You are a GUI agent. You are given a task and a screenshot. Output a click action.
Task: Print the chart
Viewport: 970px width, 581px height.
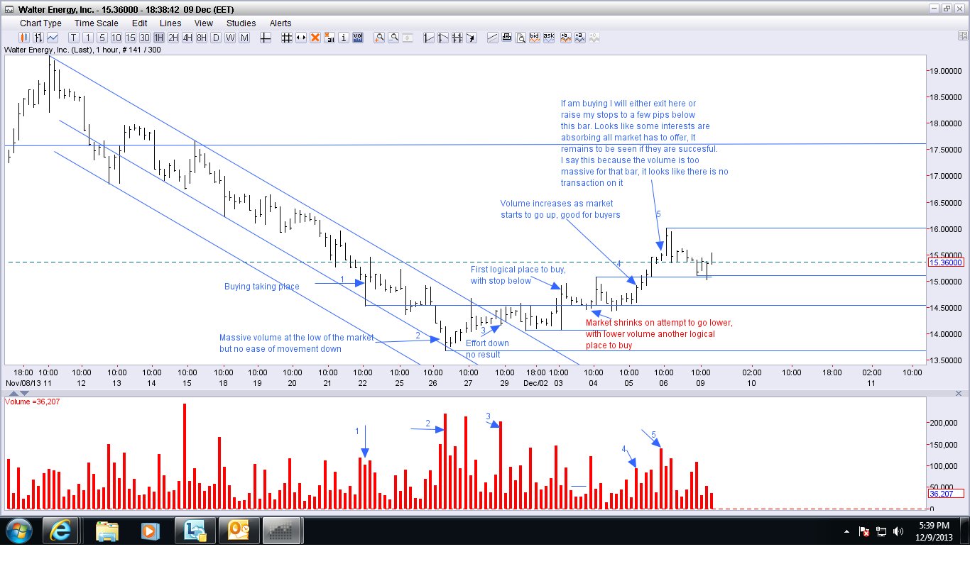pos(507,38)
